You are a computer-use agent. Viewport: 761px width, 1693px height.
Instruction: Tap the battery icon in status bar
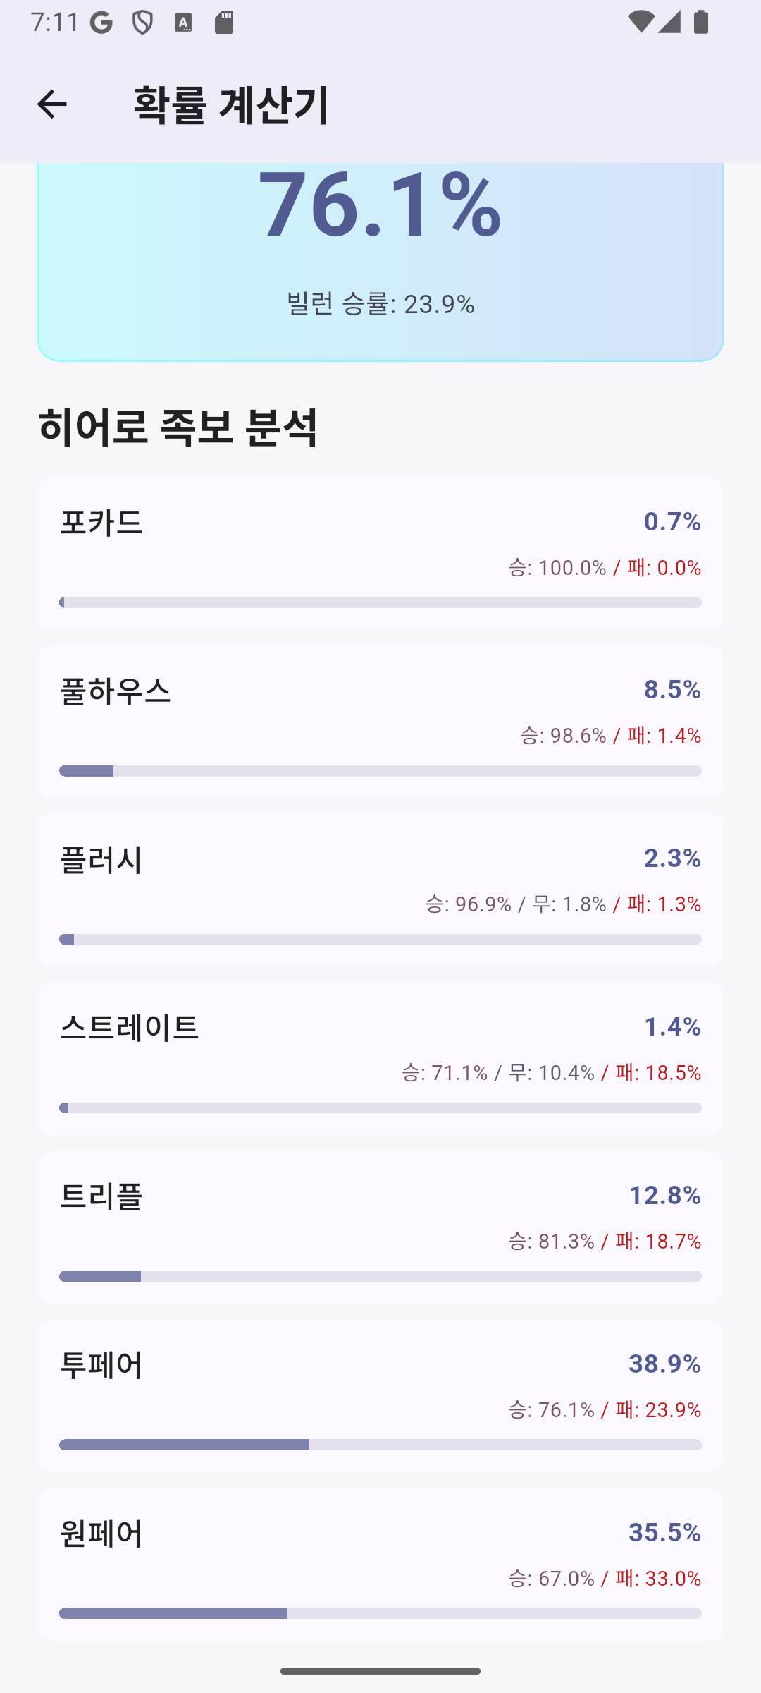tap(701, 23)
